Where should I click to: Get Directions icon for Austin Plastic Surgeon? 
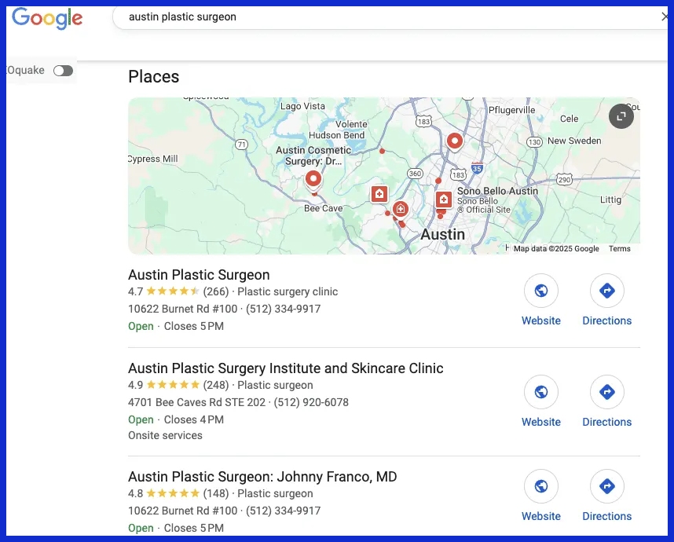point(606,291)
